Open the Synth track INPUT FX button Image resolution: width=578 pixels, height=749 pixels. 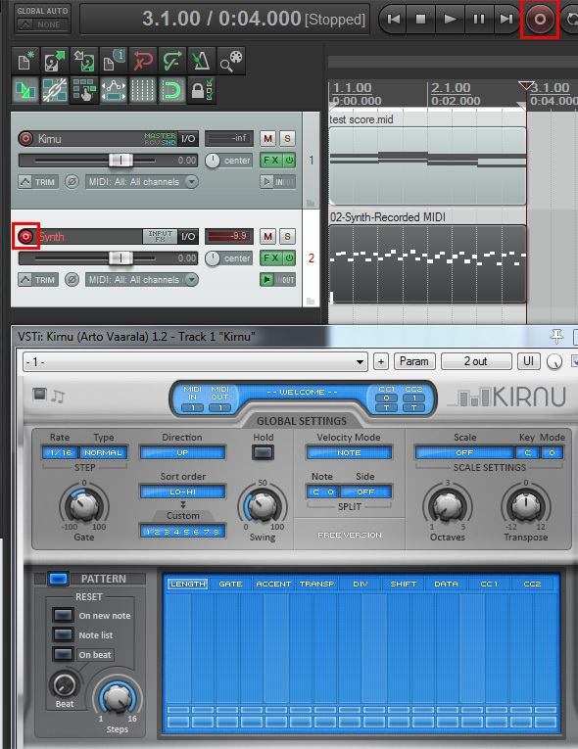point(160,237)
